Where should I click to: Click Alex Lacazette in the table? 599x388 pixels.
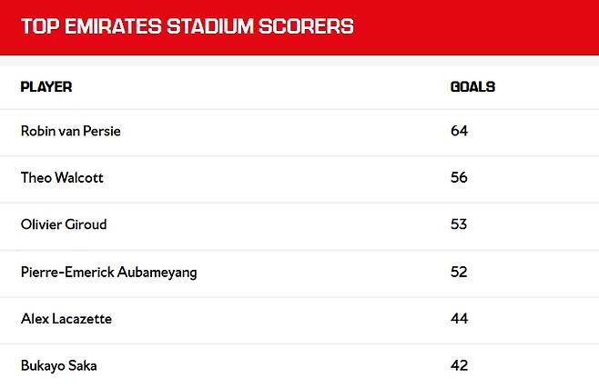[x=66, y=319]
